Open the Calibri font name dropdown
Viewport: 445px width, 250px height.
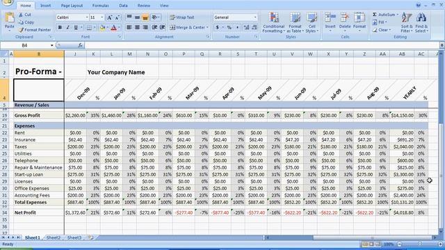click(87, 17)
